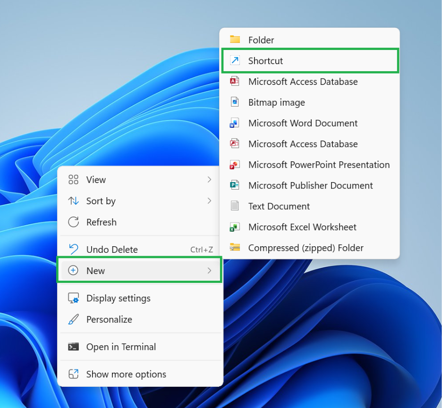Click the Ctrl+Z shortcut text
Viewport: 442px width, 408px height.
pos(201,250)
